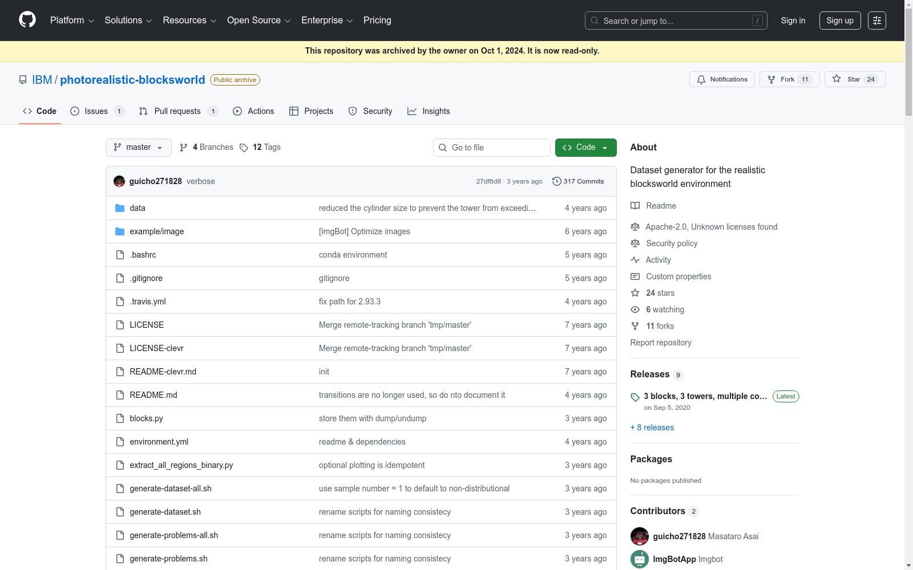
Task: Go to GitHub home via Octocat logo
Action: click(27, 20)
